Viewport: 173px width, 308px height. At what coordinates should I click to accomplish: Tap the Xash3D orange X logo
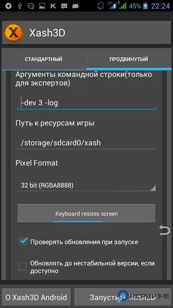pyautogui.click(x=13, y=32)
